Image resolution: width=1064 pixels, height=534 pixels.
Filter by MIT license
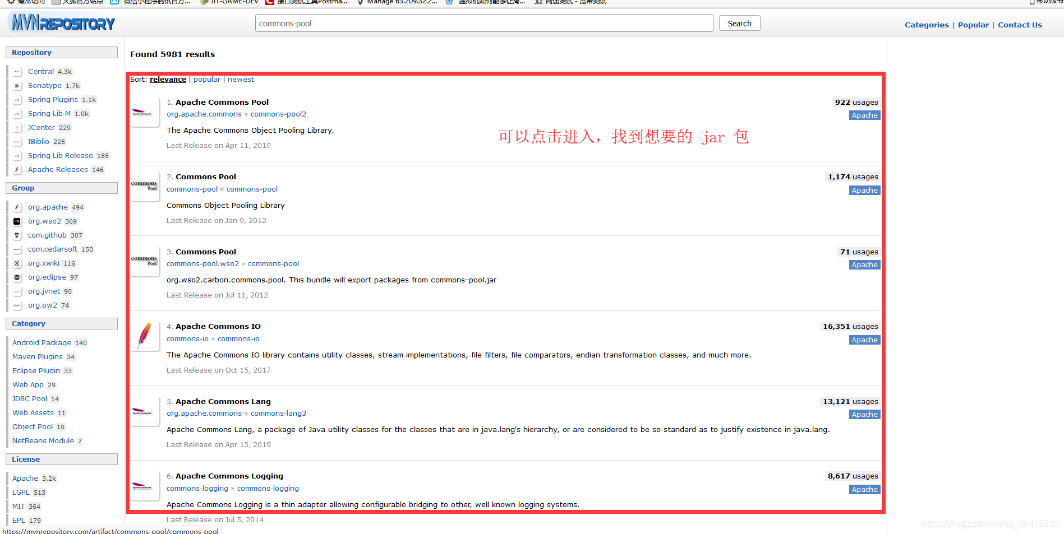pos(19,507)
